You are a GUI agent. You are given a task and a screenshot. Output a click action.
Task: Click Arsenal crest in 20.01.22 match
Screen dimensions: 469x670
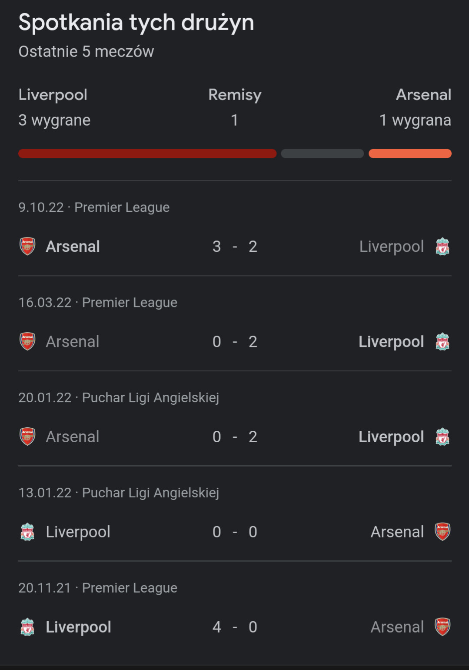click(x=27, y=437)
